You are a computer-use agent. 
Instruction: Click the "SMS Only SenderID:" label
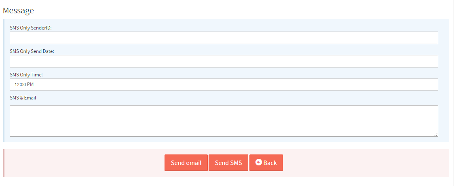(34, 27)
